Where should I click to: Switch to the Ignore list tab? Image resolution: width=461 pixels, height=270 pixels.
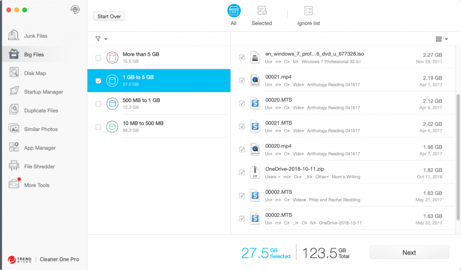click(308, 16)
